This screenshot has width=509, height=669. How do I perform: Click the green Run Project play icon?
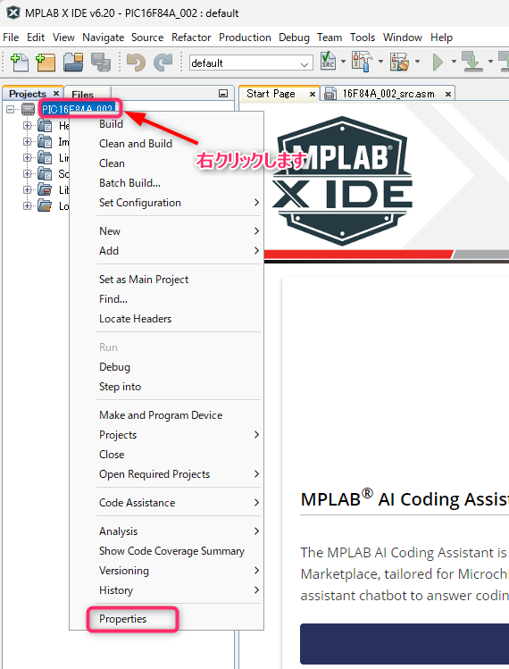point(438,63)
